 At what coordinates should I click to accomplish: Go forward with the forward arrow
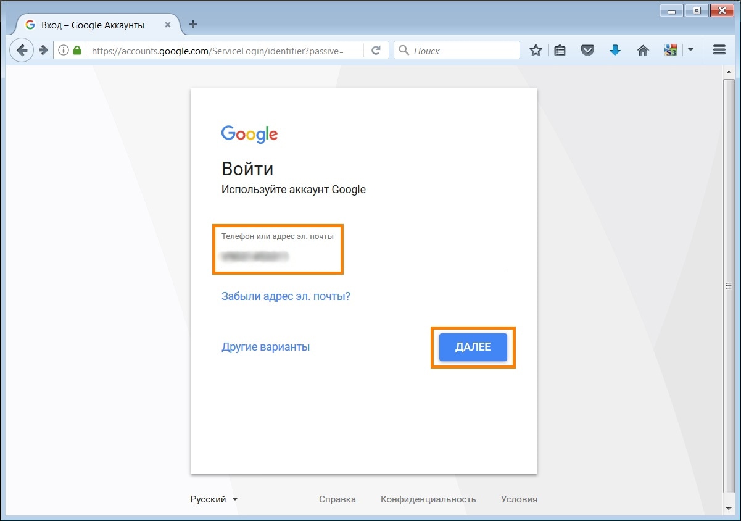(43, 51)
